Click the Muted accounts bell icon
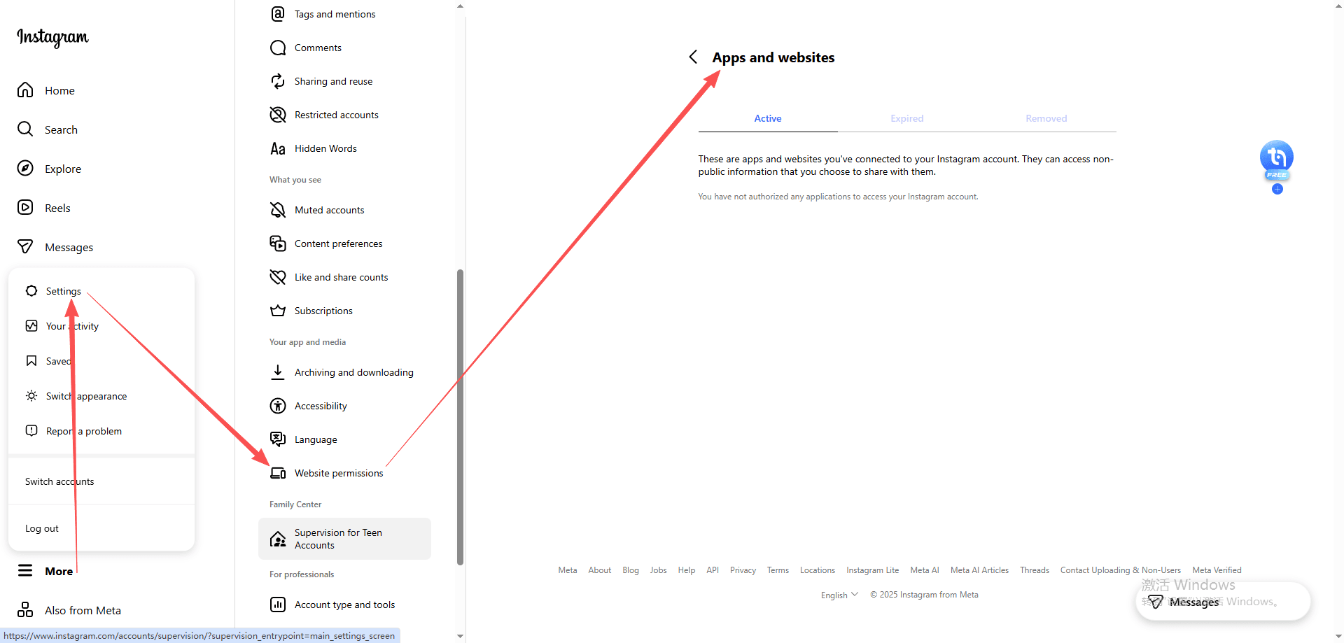This screenshot has height=643, width=1344. click(278, 210)
